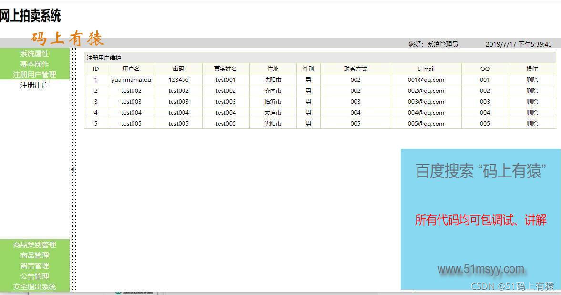Click the address cell 大连市
Image resolution: width=561 pixels, height=295 pixels.
(x=273, y=112)
